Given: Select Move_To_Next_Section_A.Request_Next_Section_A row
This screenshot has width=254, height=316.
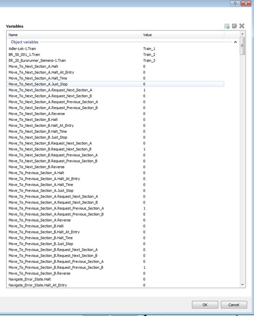Looking at the screenshot, I should pyautogui.click(x=115, y=90).
